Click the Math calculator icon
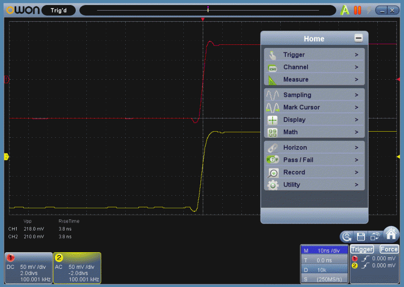 click(x=273, y=132)
